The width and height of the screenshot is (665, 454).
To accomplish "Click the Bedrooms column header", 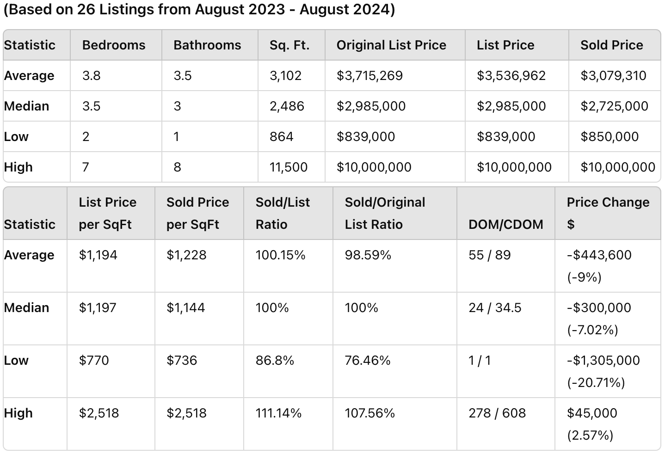I will (x=114, y=45).
